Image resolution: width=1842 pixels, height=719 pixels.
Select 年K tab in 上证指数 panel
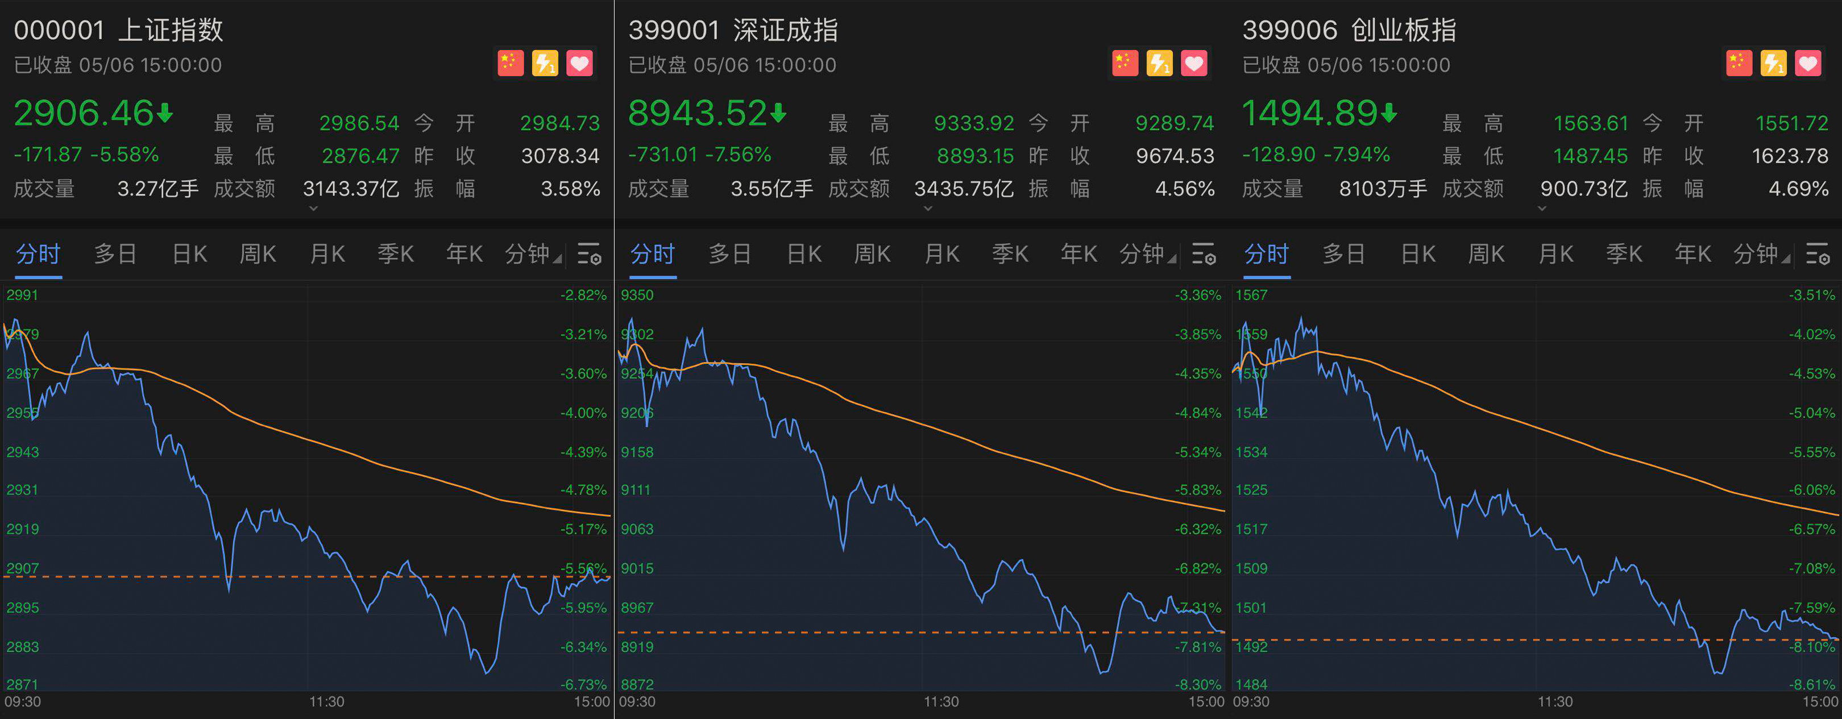pos(464,253)
